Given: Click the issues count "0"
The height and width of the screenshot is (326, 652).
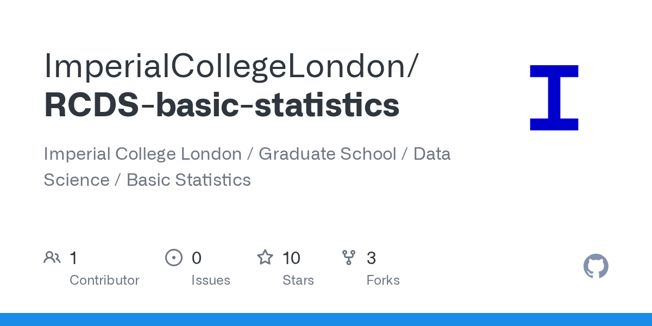Looking at the screenshot, I should click(197, 258).
